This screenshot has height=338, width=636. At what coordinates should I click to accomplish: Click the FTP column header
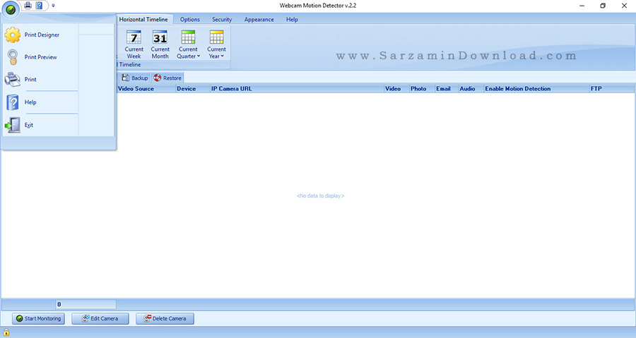click(612, 89)
